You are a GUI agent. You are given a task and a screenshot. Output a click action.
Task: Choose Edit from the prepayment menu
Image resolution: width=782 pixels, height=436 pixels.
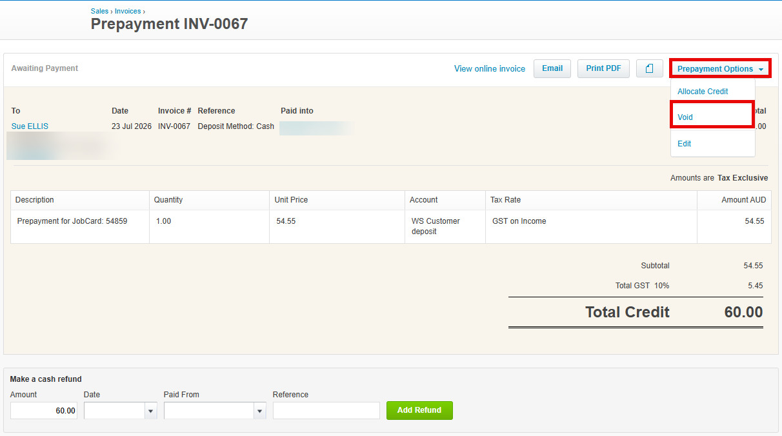684,144
